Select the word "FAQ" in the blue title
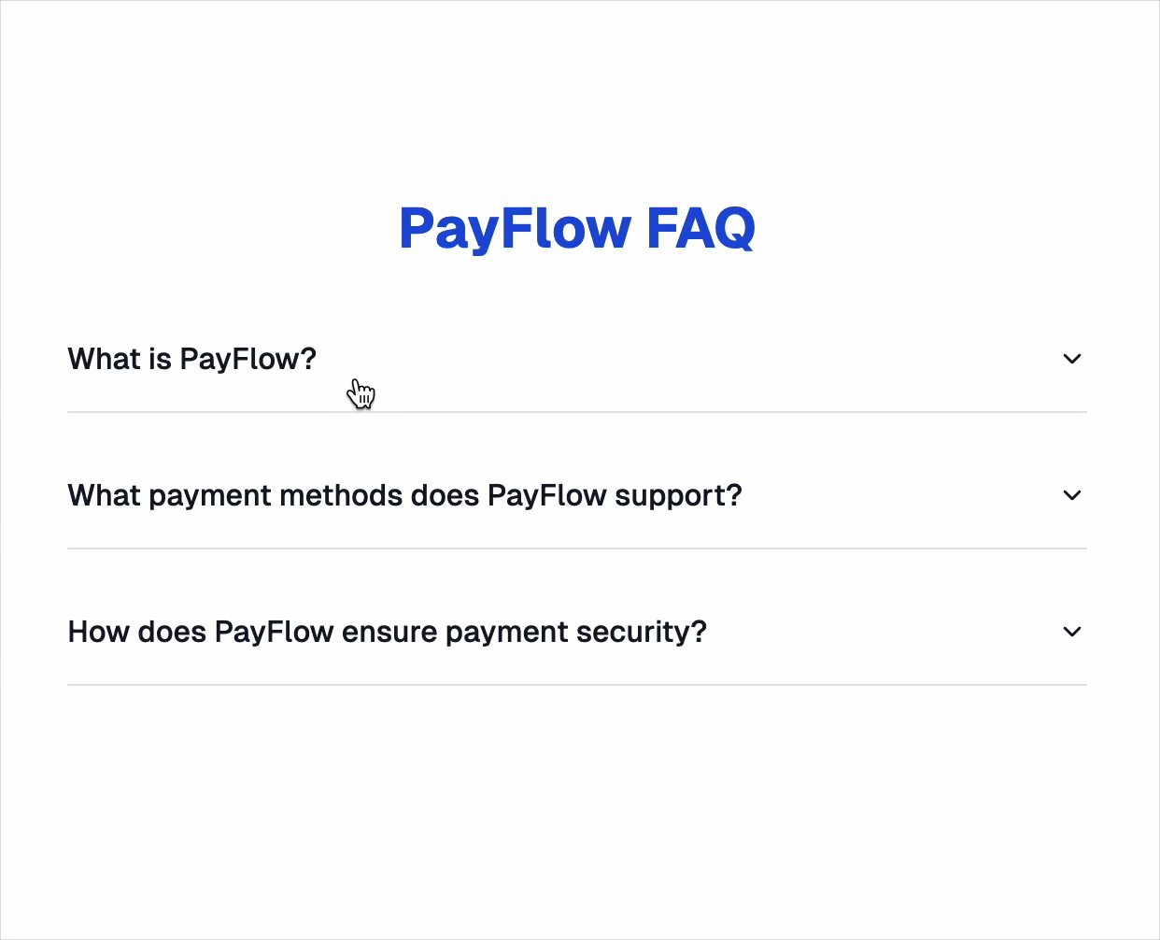The height and width of the screenshot is (940, 1160). point(700,228)
